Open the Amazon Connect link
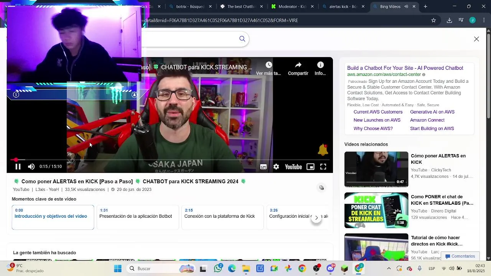491x276 pixels. 427,120
